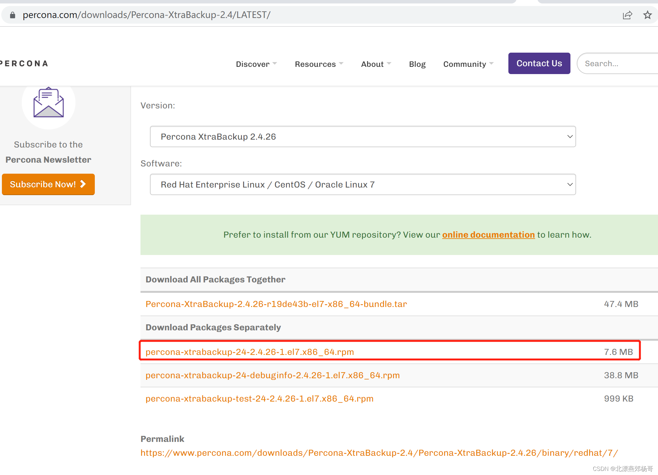Click the Percona logo
Viewport: 658px width, 475px height.
pyautogui.click(x=24, y=64)
